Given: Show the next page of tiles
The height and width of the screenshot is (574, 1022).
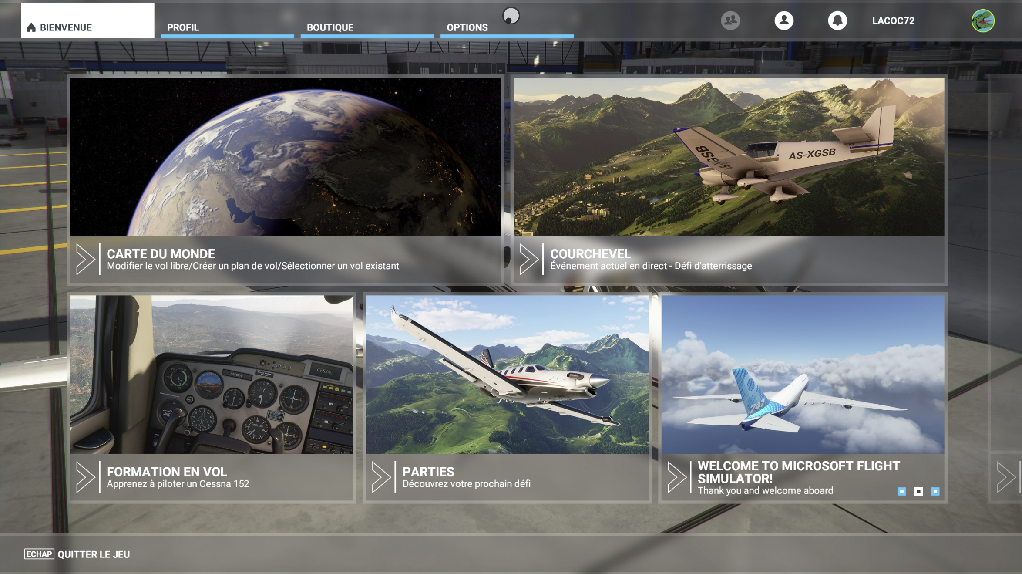Looking at the screenshot, I should tap(1006, 477).
